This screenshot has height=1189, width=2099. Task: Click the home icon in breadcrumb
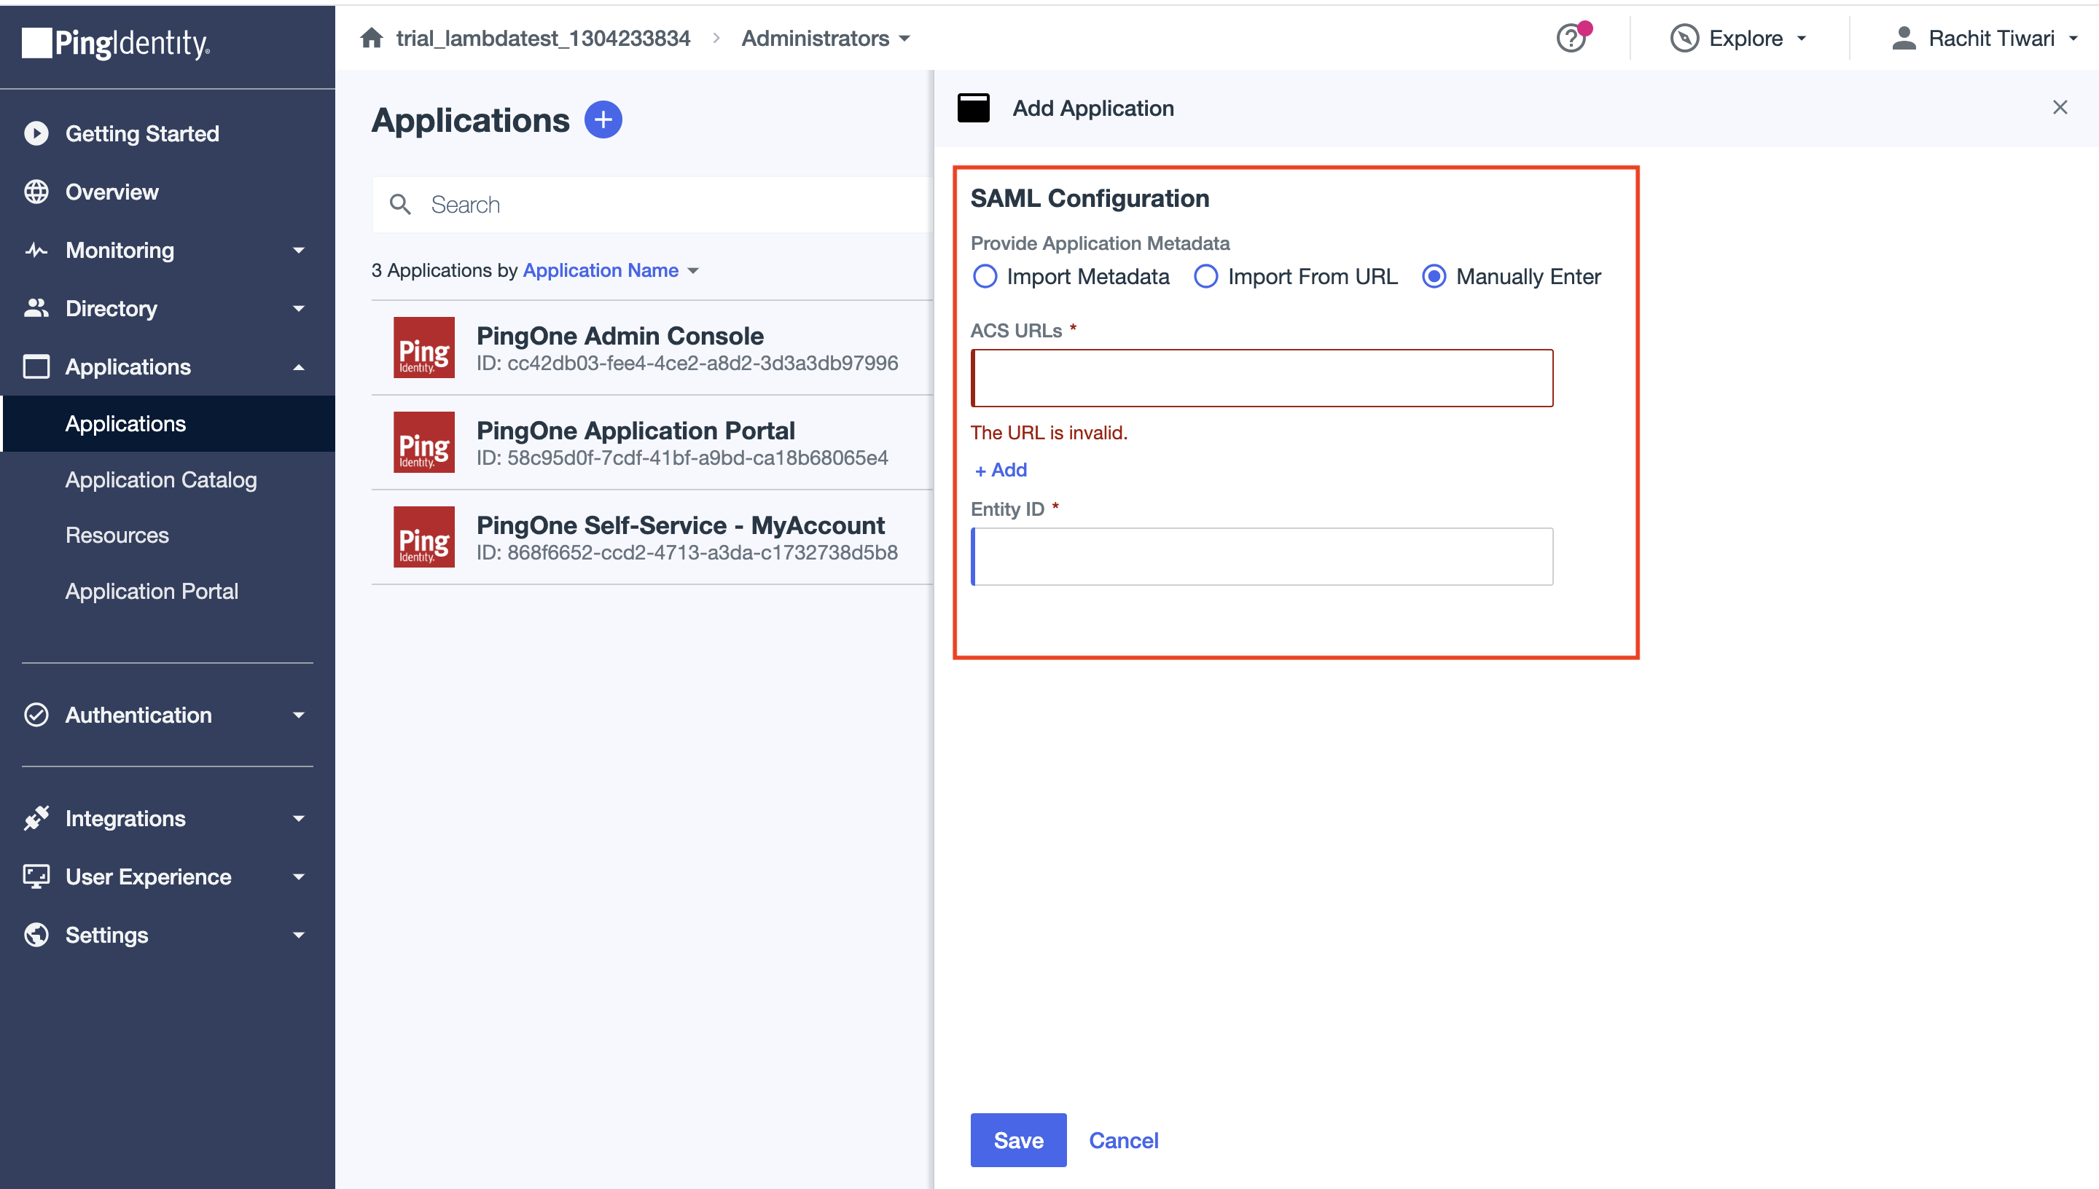[372, 38]
